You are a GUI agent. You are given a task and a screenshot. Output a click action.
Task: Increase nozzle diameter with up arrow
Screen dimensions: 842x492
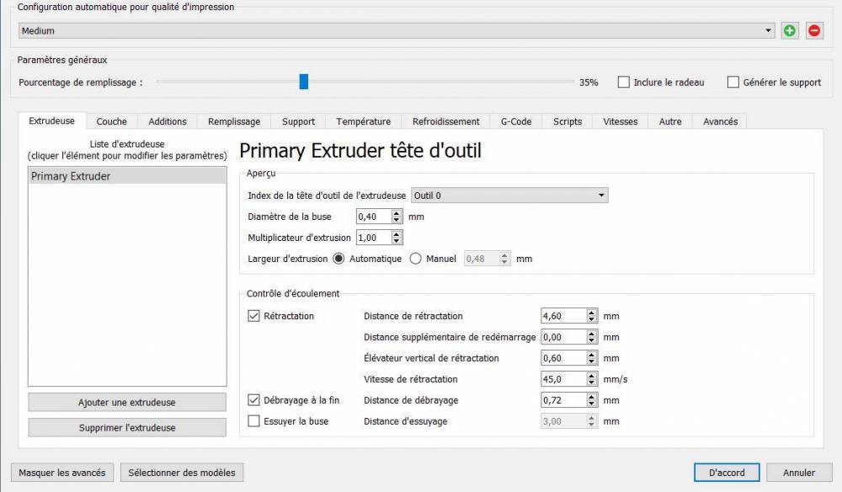coord(397,213)
